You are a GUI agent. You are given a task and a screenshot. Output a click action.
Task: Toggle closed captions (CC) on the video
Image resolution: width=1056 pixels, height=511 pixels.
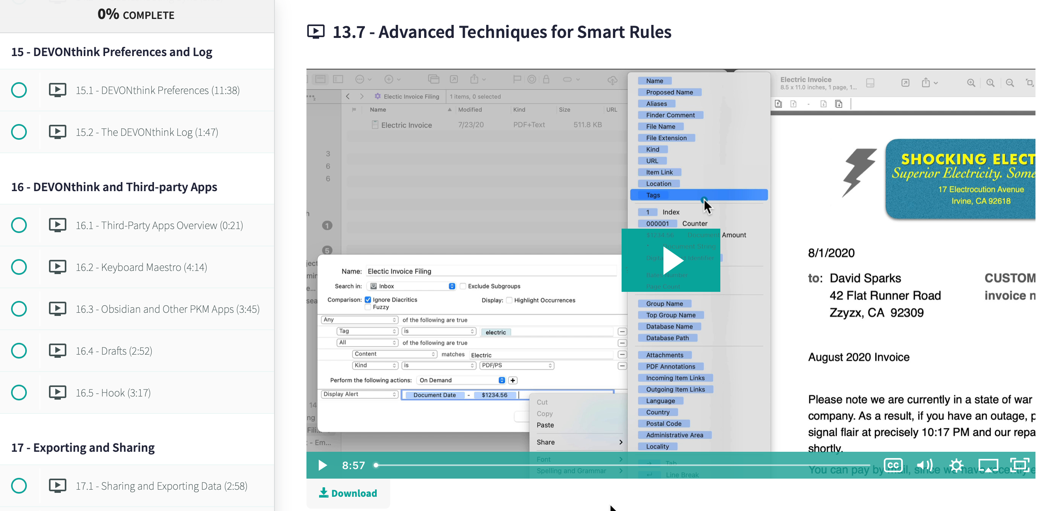(893, 465)
